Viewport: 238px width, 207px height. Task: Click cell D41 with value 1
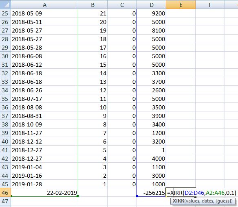(151, 150)
